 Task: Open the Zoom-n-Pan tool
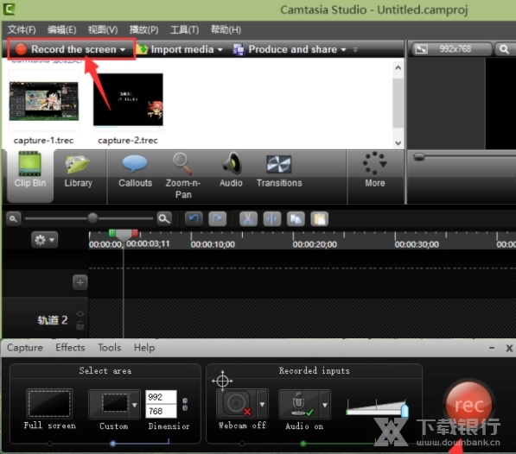coord(183,176)
